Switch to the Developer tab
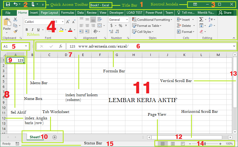238x147 pixels. [116, 13]
